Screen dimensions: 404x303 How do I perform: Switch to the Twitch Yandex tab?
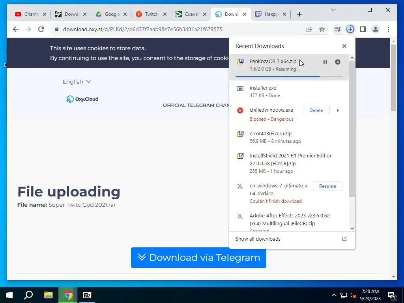[148, 14]
